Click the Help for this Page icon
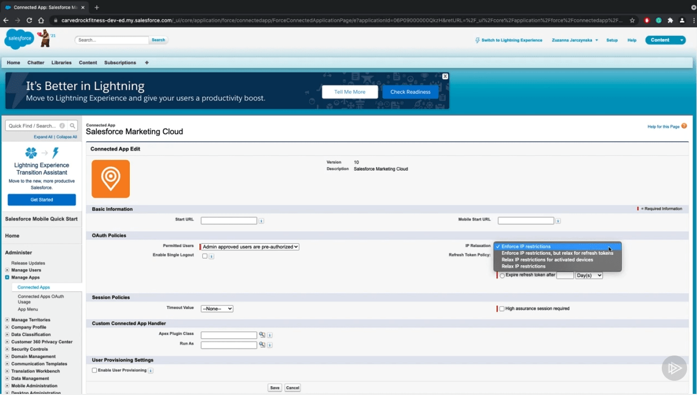 point(684,126)
